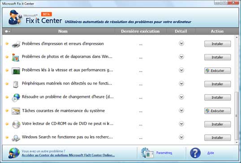Expand details for Périphériques matériels non détectés
The width and height of the screenshot is (241, 163).
coord(181,84)
